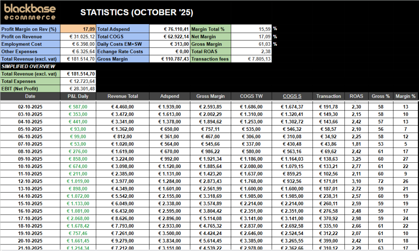Select the Date column header
419x251 pixels.
click(x=30, y=96)
